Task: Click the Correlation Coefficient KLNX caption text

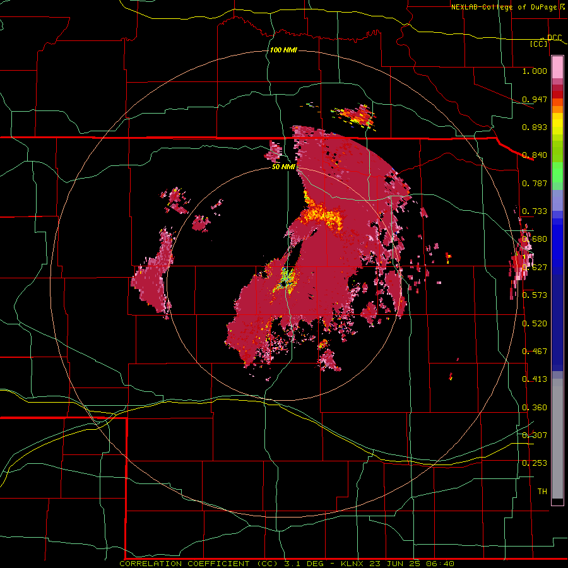Action: point(287,564)
